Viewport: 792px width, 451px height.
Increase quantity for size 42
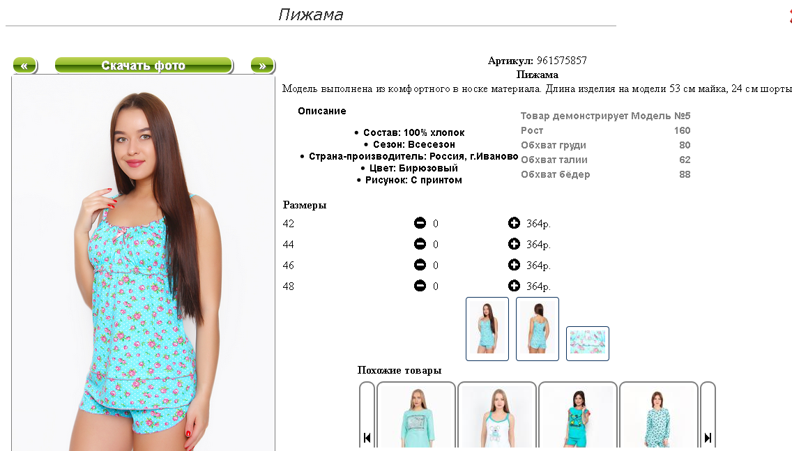tap(514, 223)
